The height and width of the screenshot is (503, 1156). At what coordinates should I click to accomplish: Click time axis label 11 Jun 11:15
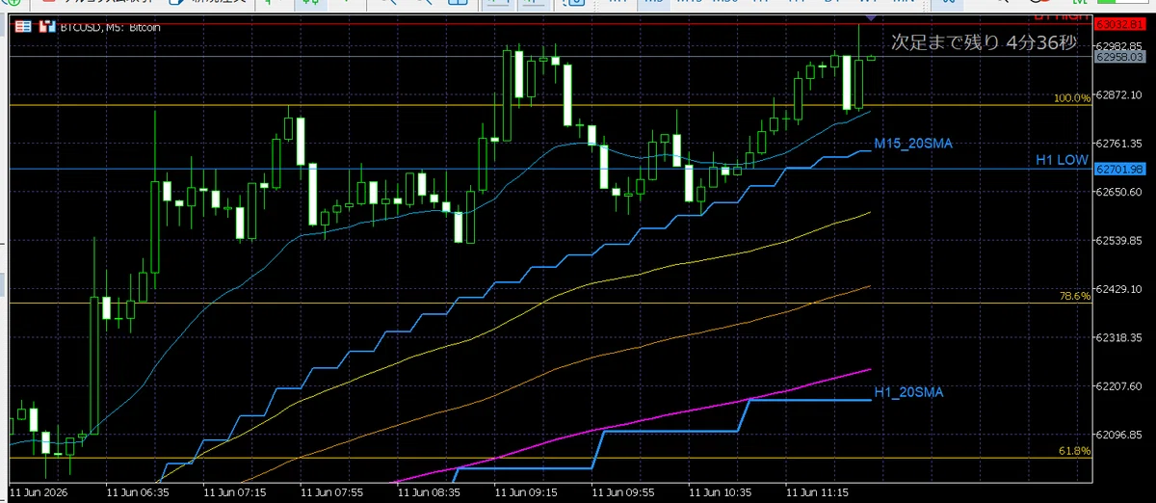coord(816,491)
